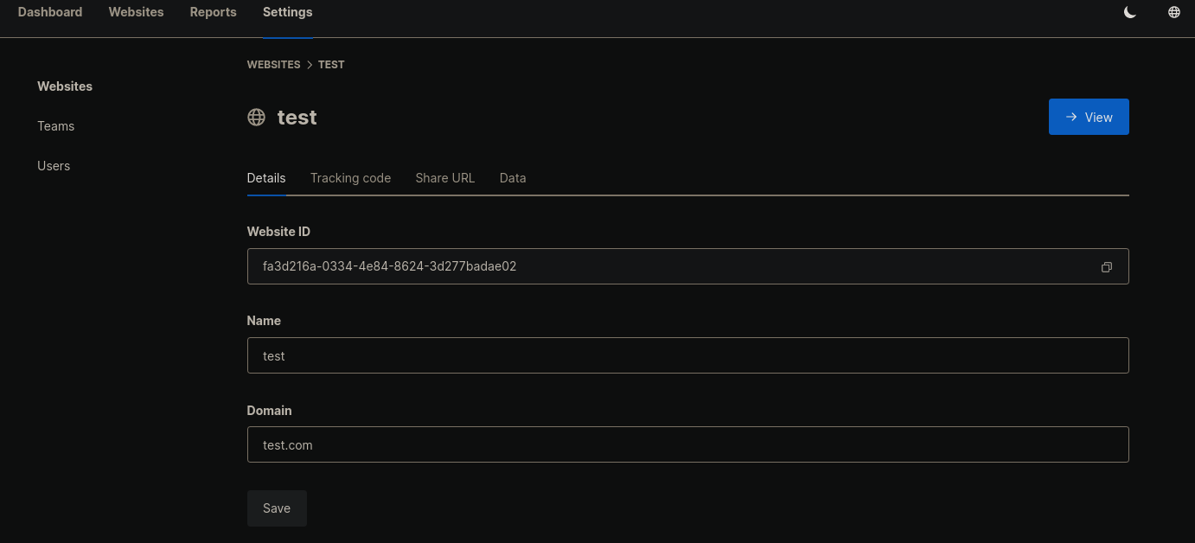Open the Dashboard nav item

point(50,12)
